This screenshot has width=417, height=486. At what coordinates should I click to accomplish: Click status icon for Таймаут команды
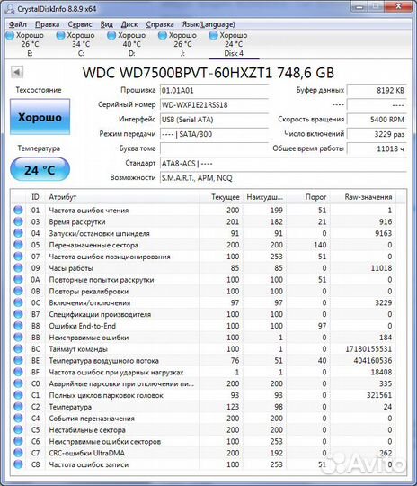18,348
